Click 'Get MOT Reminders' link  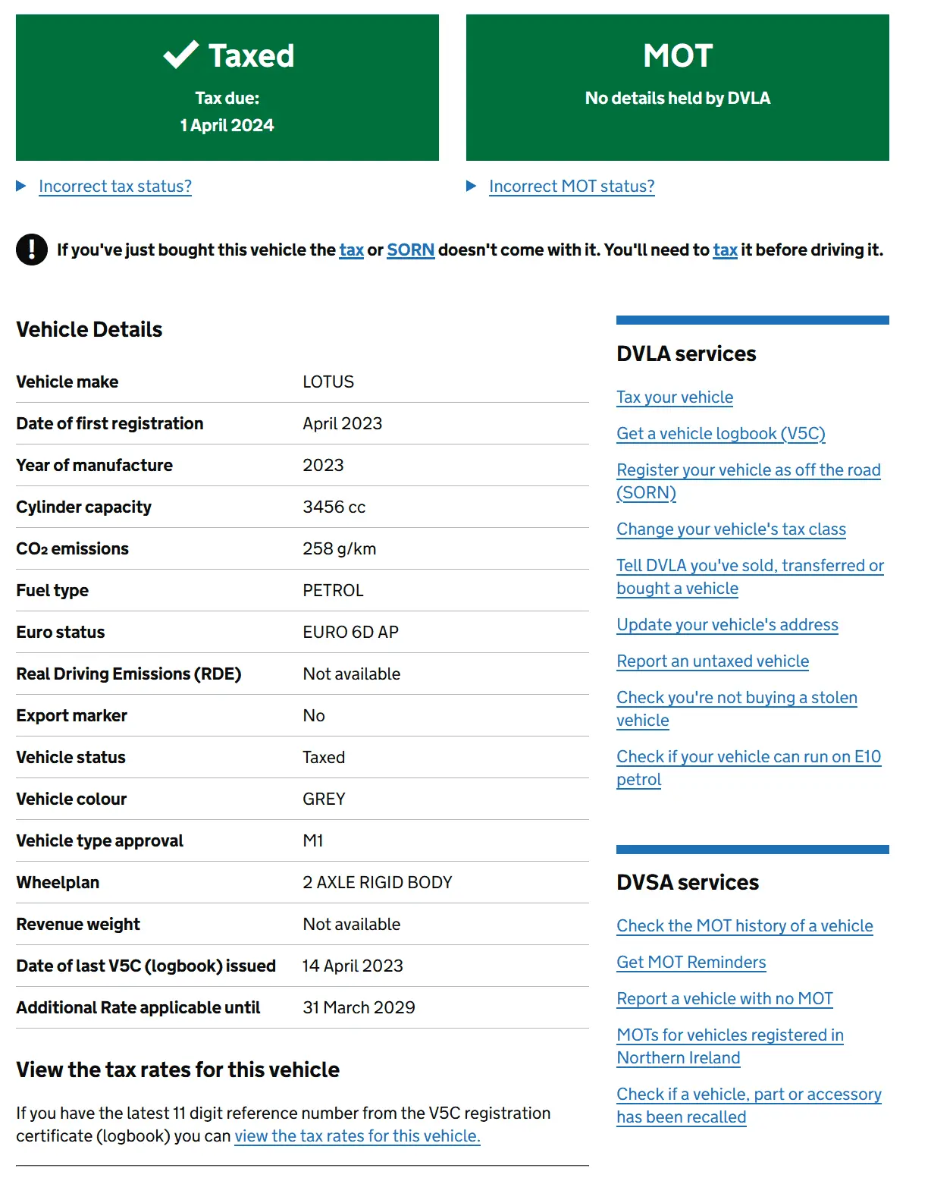691,963
